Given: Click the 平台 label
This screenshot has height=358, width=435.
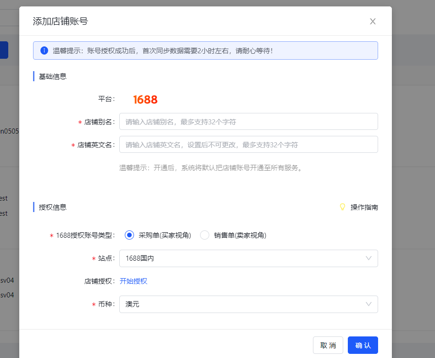Looking at the screenshot, I should 106,99.
